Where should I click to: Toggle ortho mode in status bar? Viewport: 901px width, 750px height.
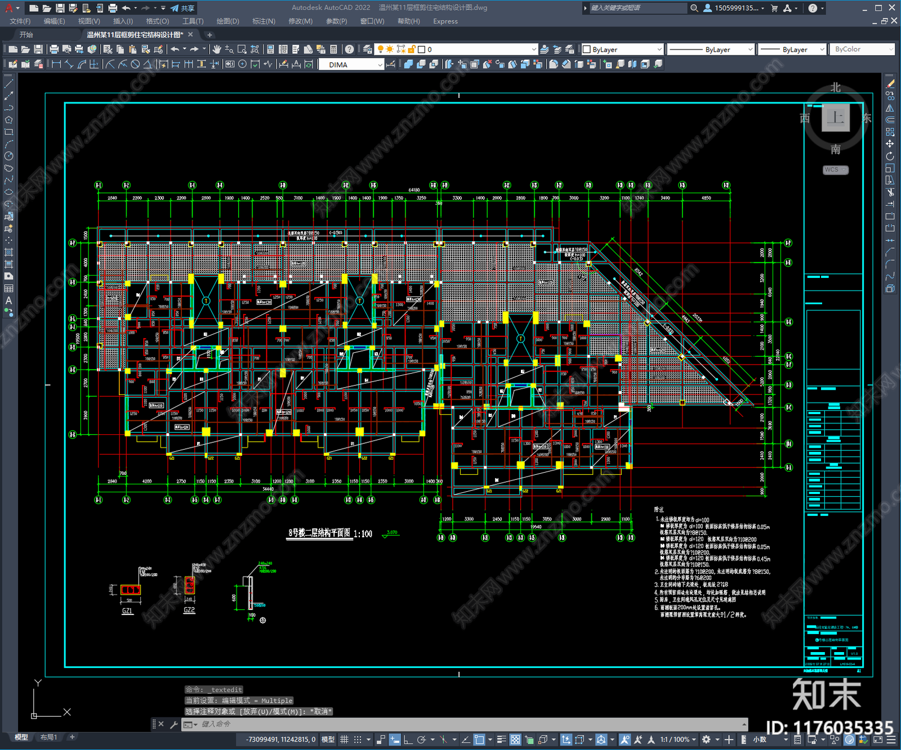click(408, 739)
